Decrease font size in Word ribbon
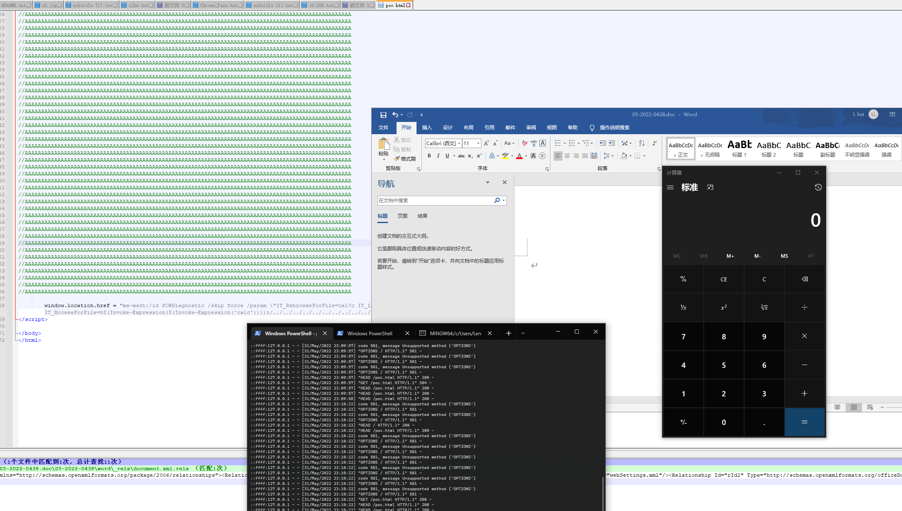The image size is (902, 511). pyautogui.click(x=495, y=143)
